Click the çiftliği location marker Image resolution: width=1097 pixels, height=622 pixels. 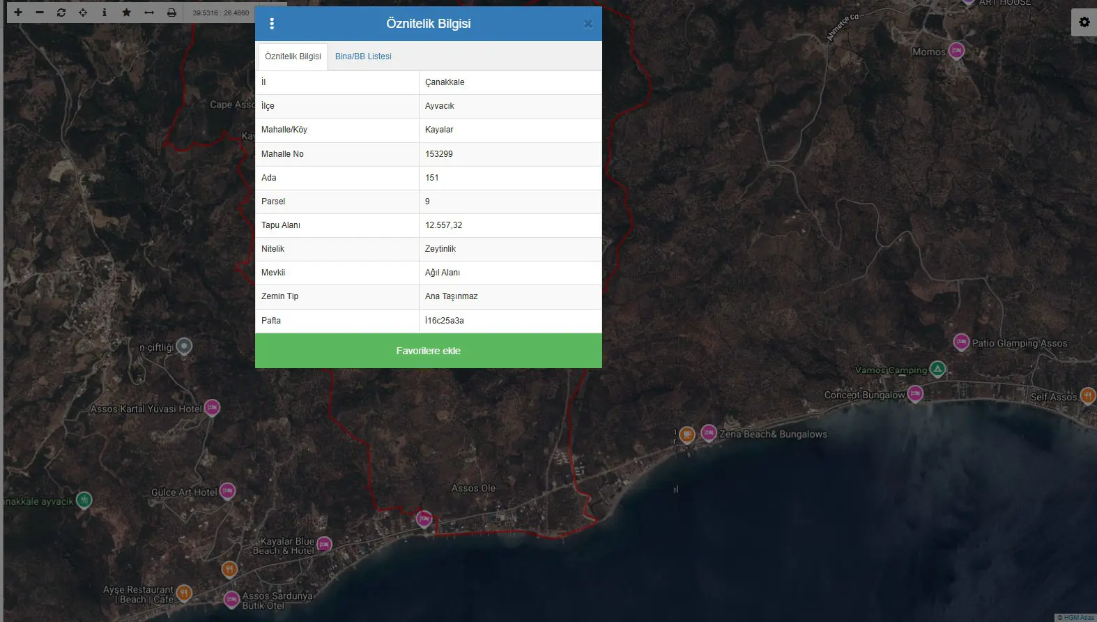click(x=184, y=346)
